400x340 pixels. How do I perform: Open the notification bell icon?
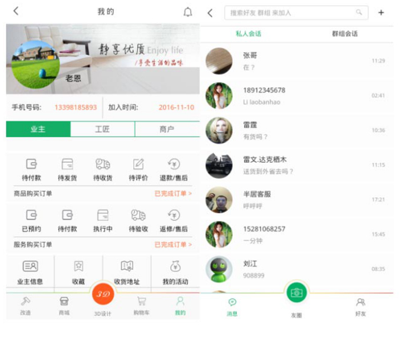(187, 12)
